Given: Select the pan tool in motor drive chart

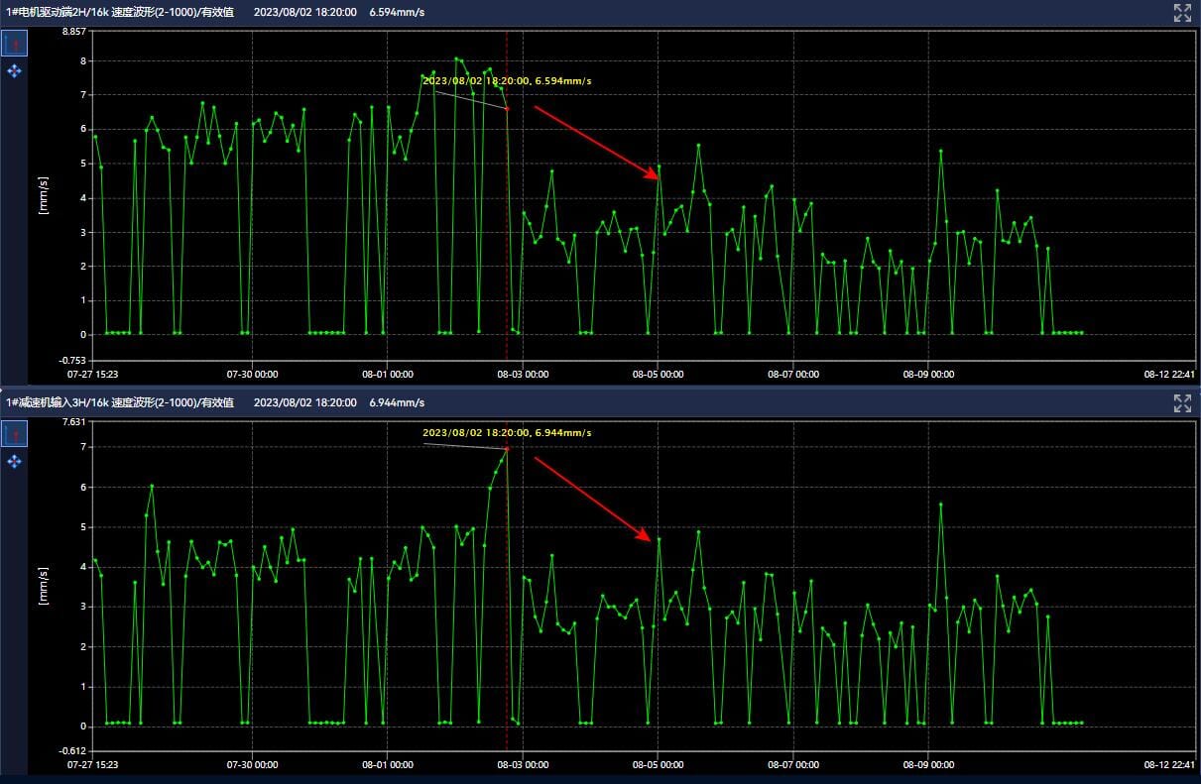Looking at the screenshot, I should (15, 71).
